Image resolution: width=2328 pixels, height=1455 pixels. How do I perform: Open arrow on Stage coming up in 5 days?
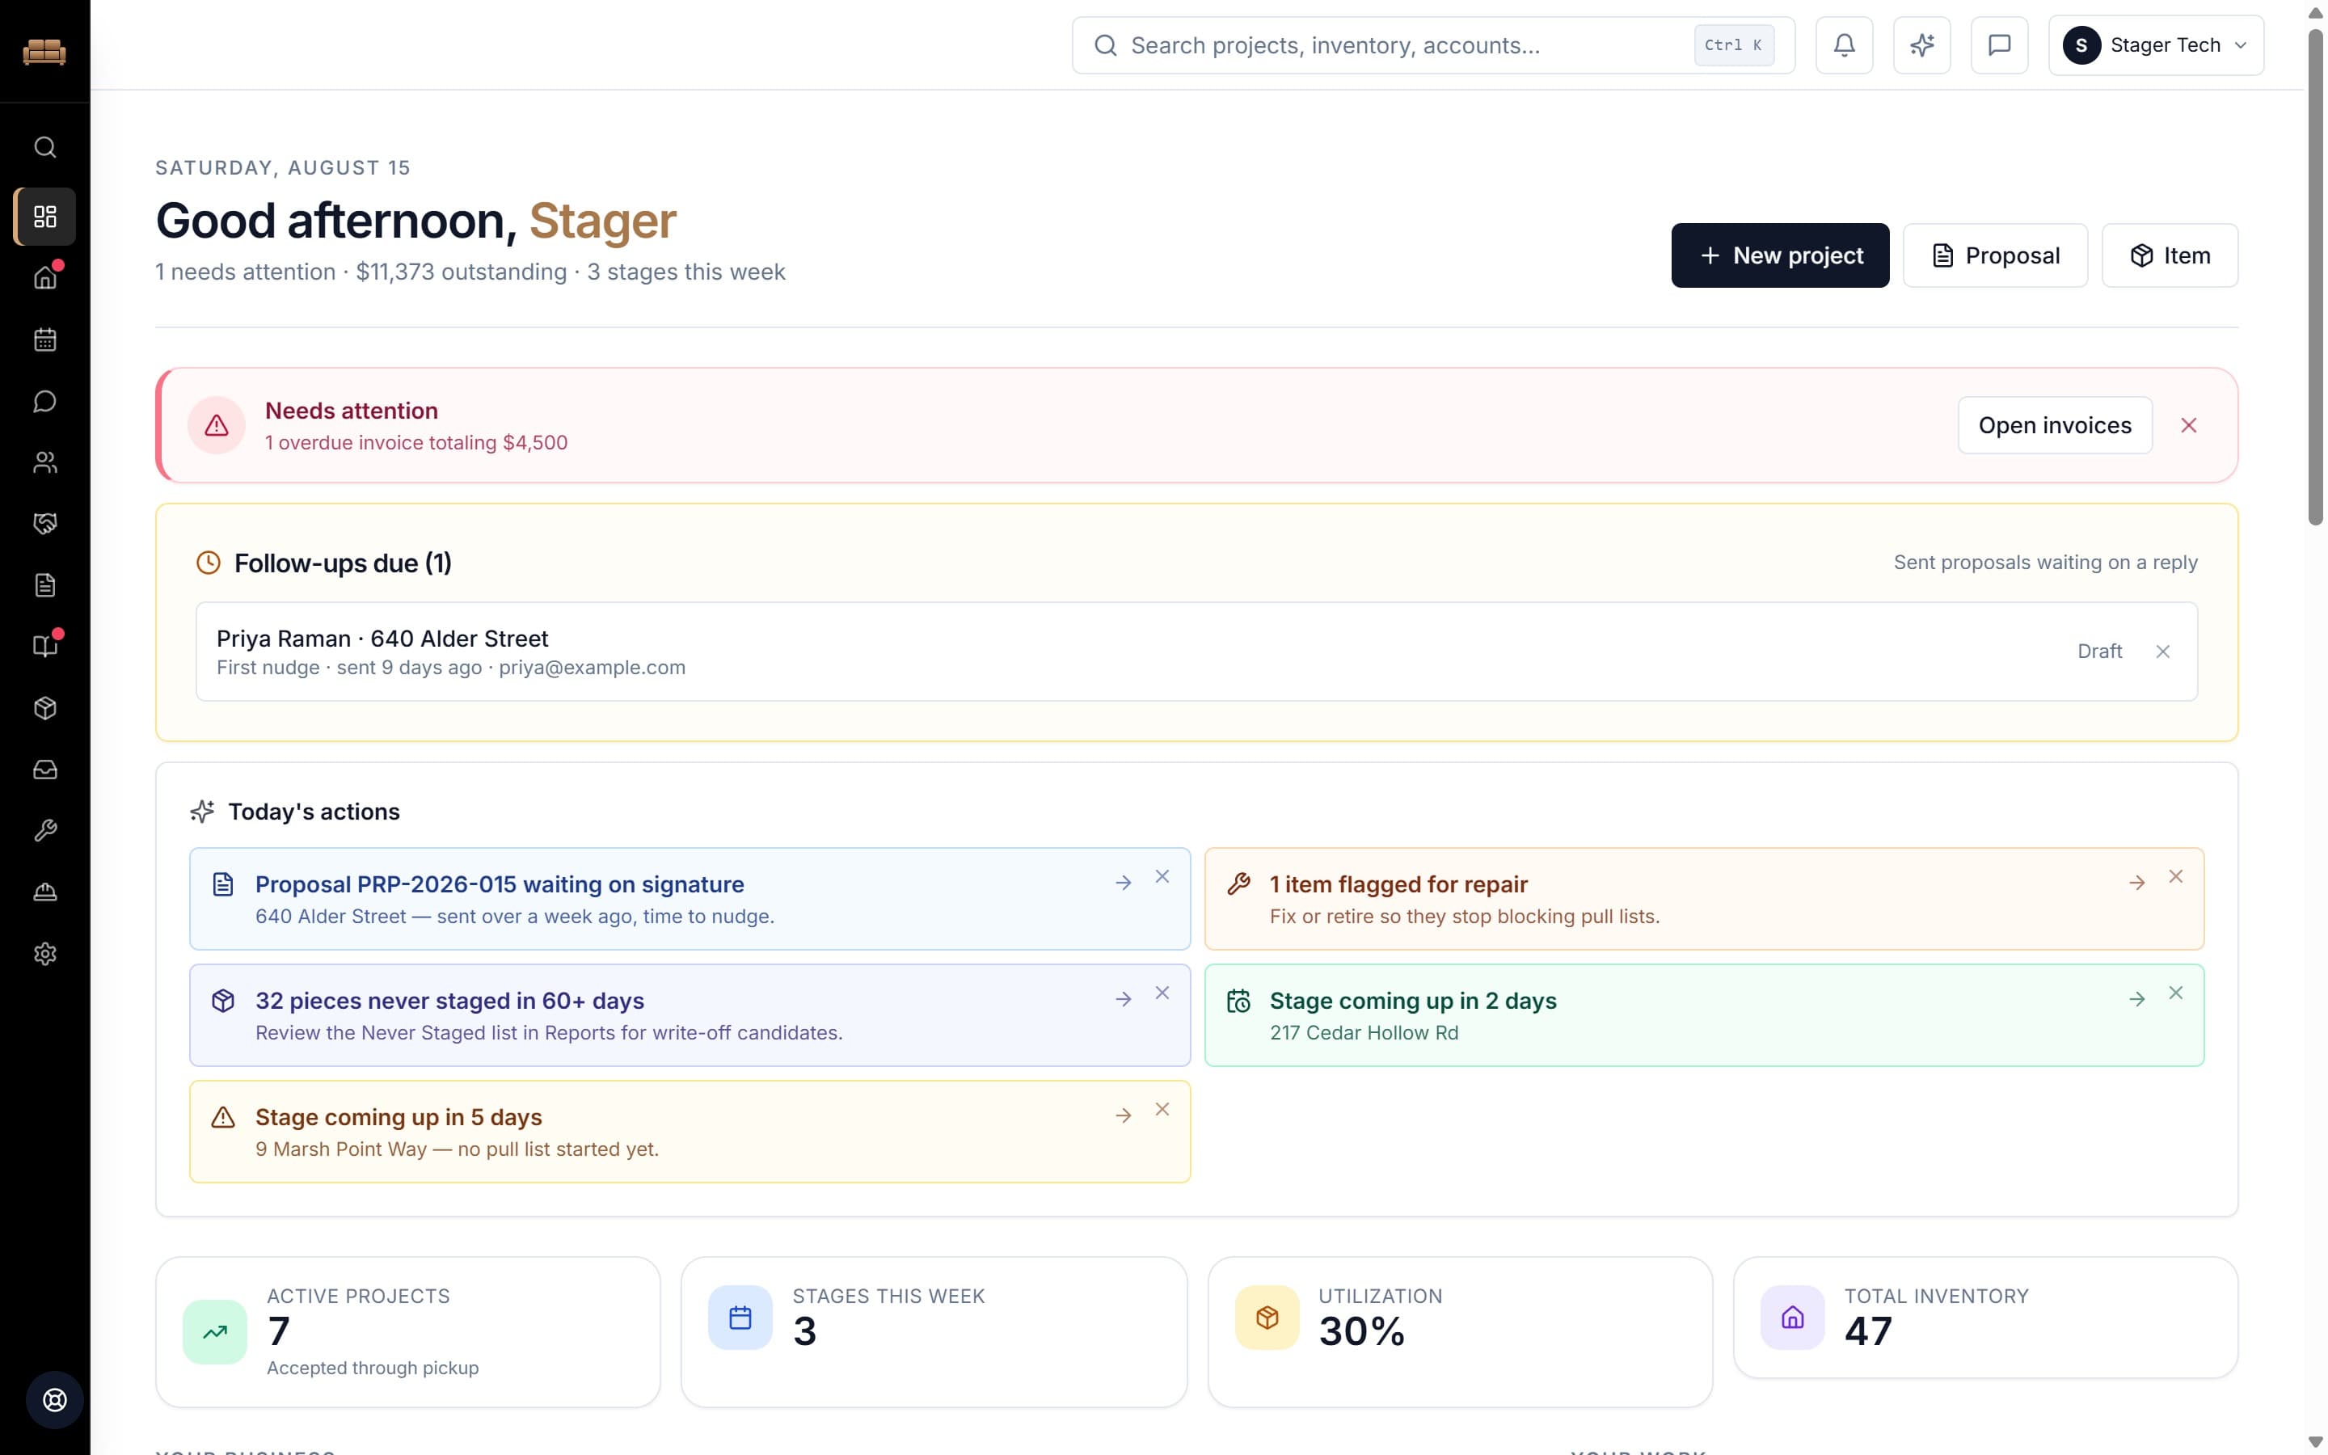1123,1115
